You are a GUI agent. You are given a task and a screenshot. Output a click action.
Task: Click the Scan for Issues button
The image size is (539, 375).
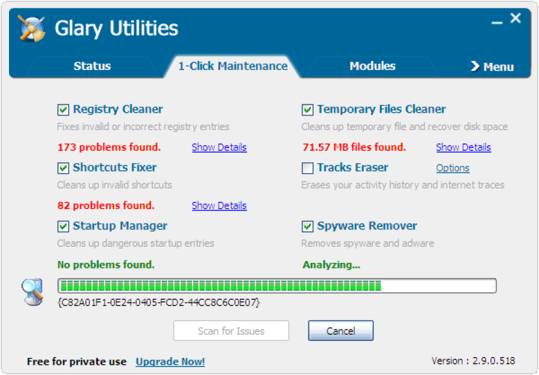click(x=231, y=331)
